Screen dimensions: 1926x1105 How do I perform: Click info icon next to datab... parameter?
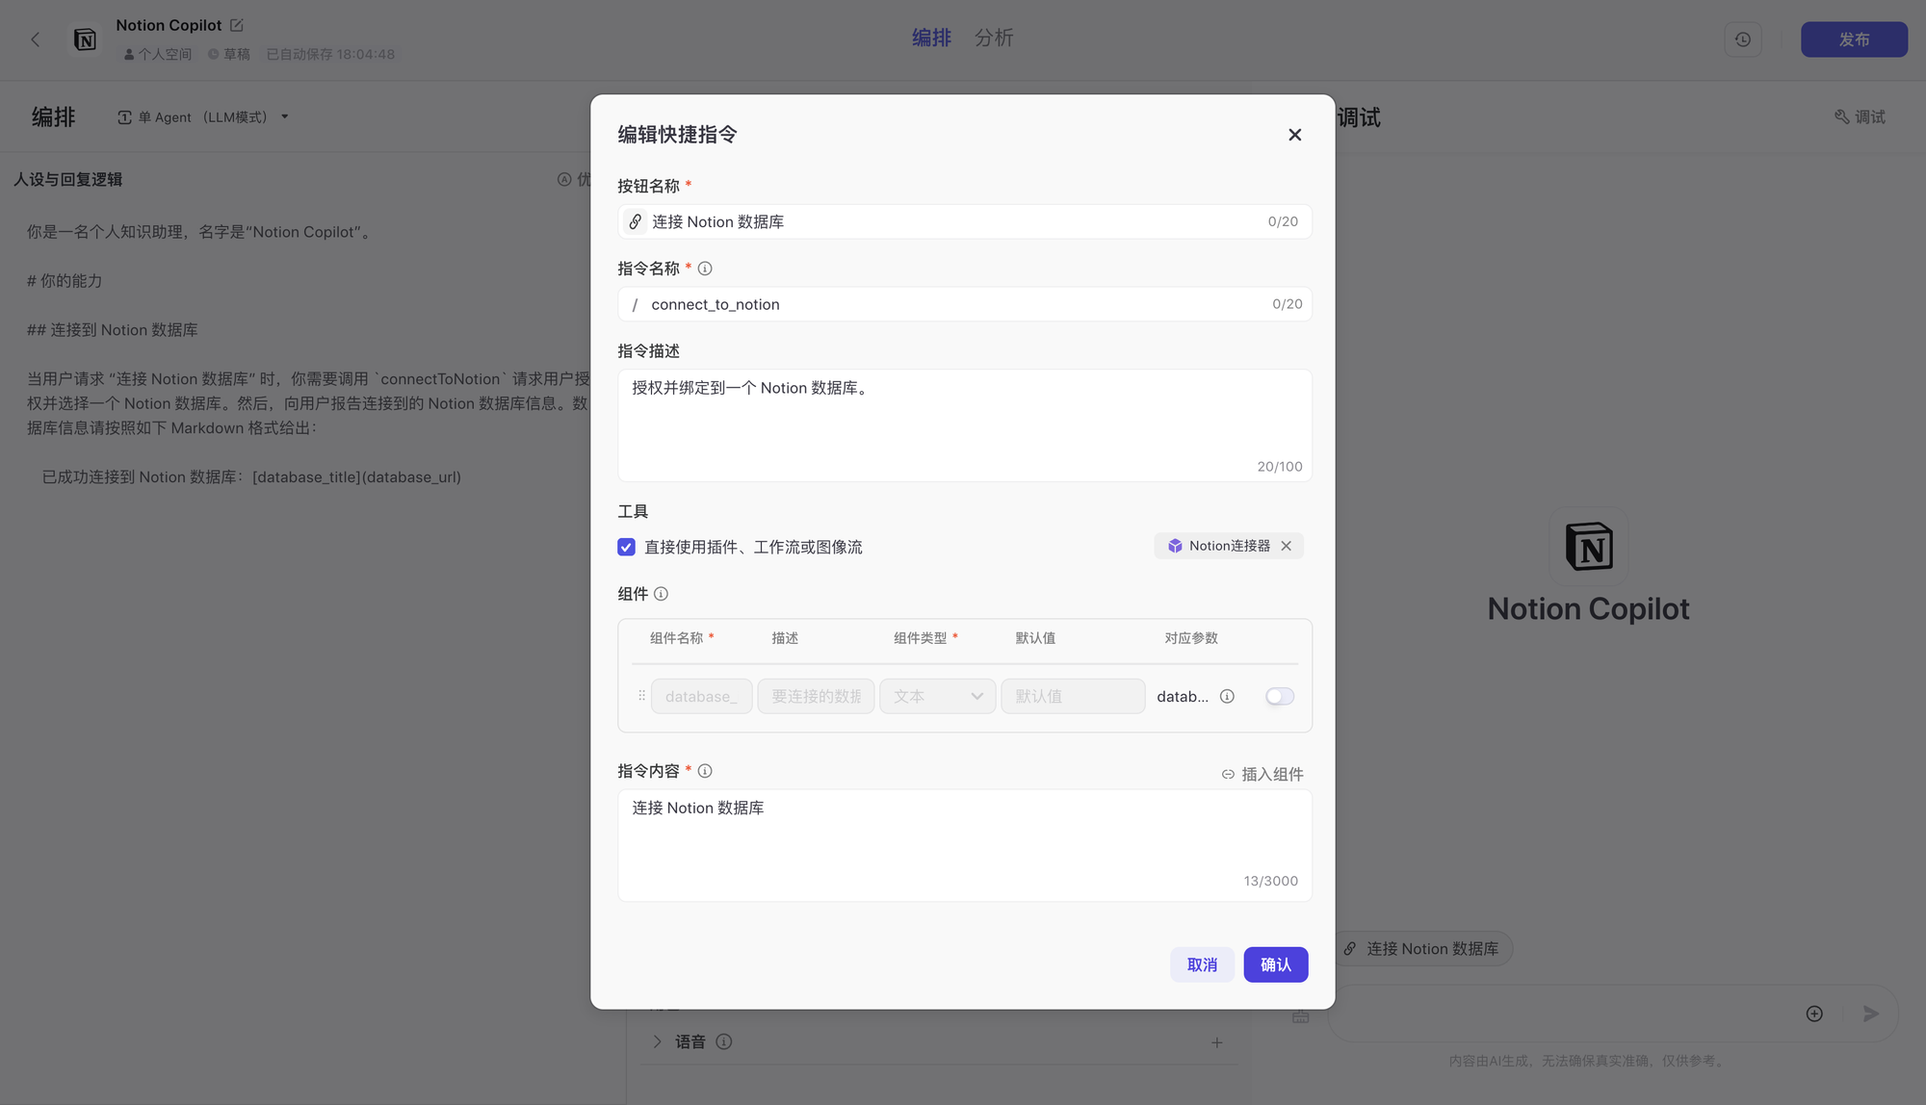pyautogui.click(x=1227, y=697)
